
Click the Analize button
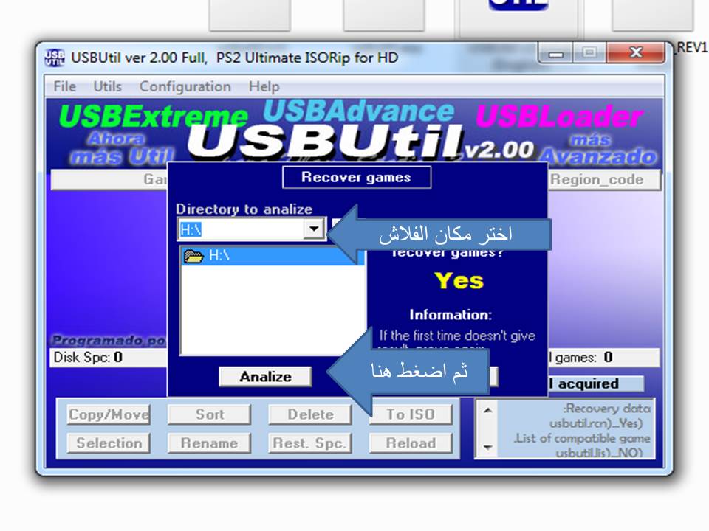265,376
